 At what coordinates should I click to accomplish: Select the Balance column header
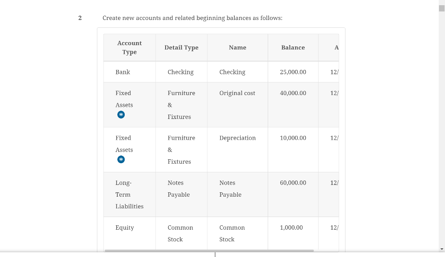[293, 47]
